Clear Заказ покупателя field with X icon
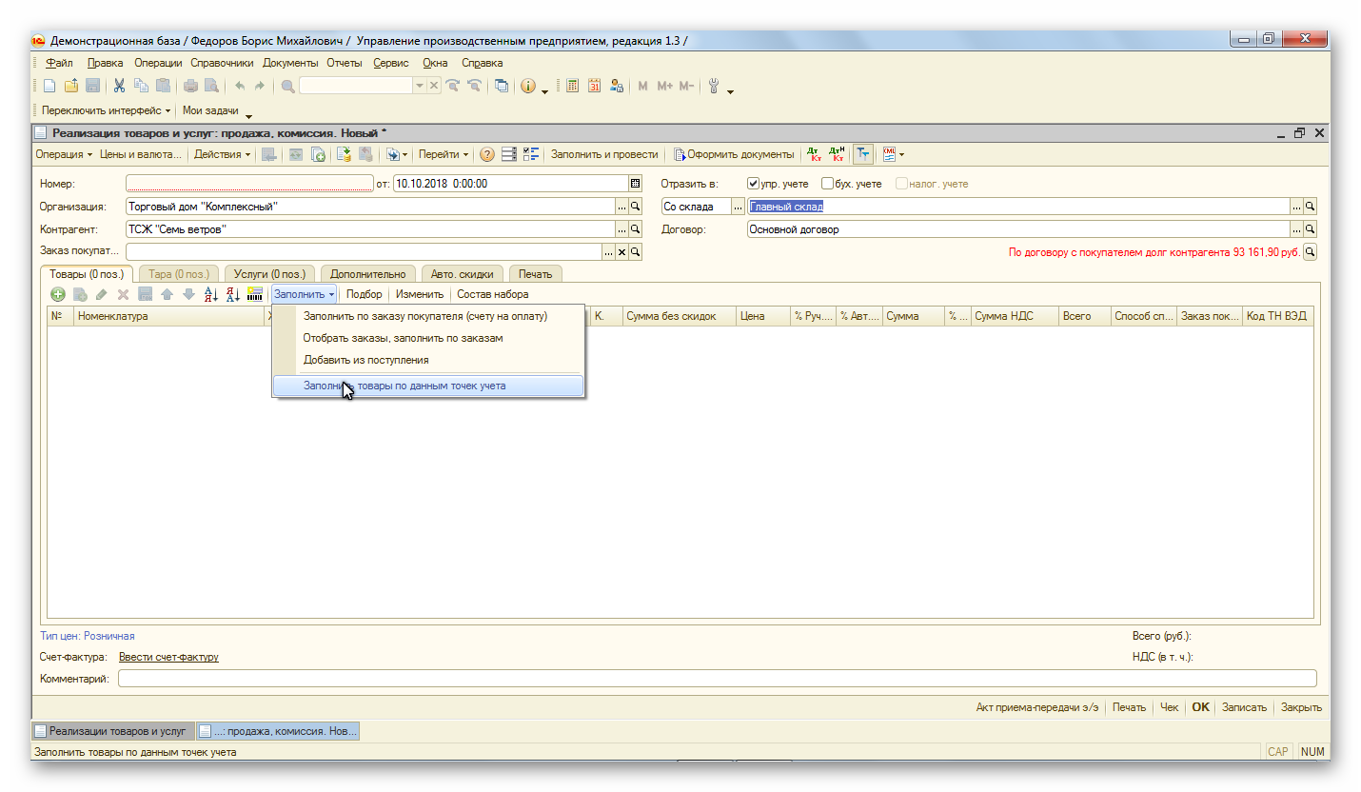This screenshot has height=792, width=1361. pos(622,252)
